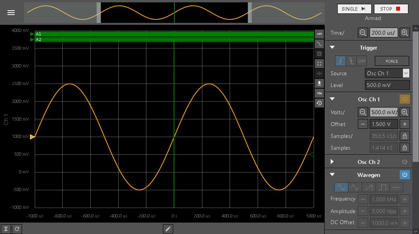Edit the Time/ 200.0 us field
Screen dimensions: 419x234
point(384,33)
